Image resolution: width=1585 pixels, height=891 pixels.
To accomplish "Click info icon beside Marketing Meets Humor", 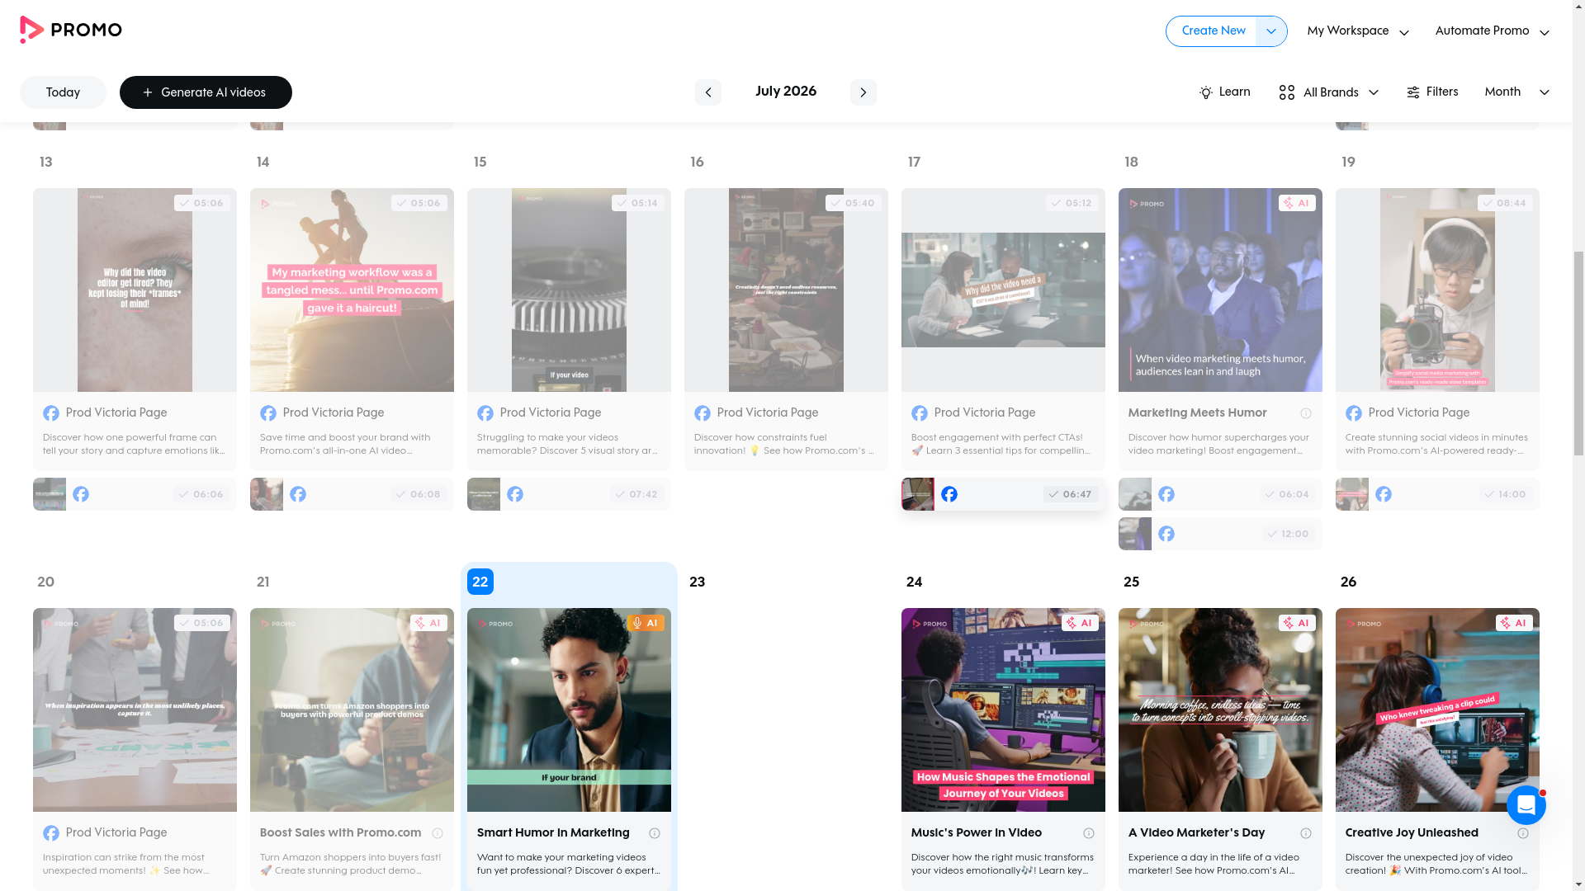I will pyautogui.click(x=1305, y=413).
